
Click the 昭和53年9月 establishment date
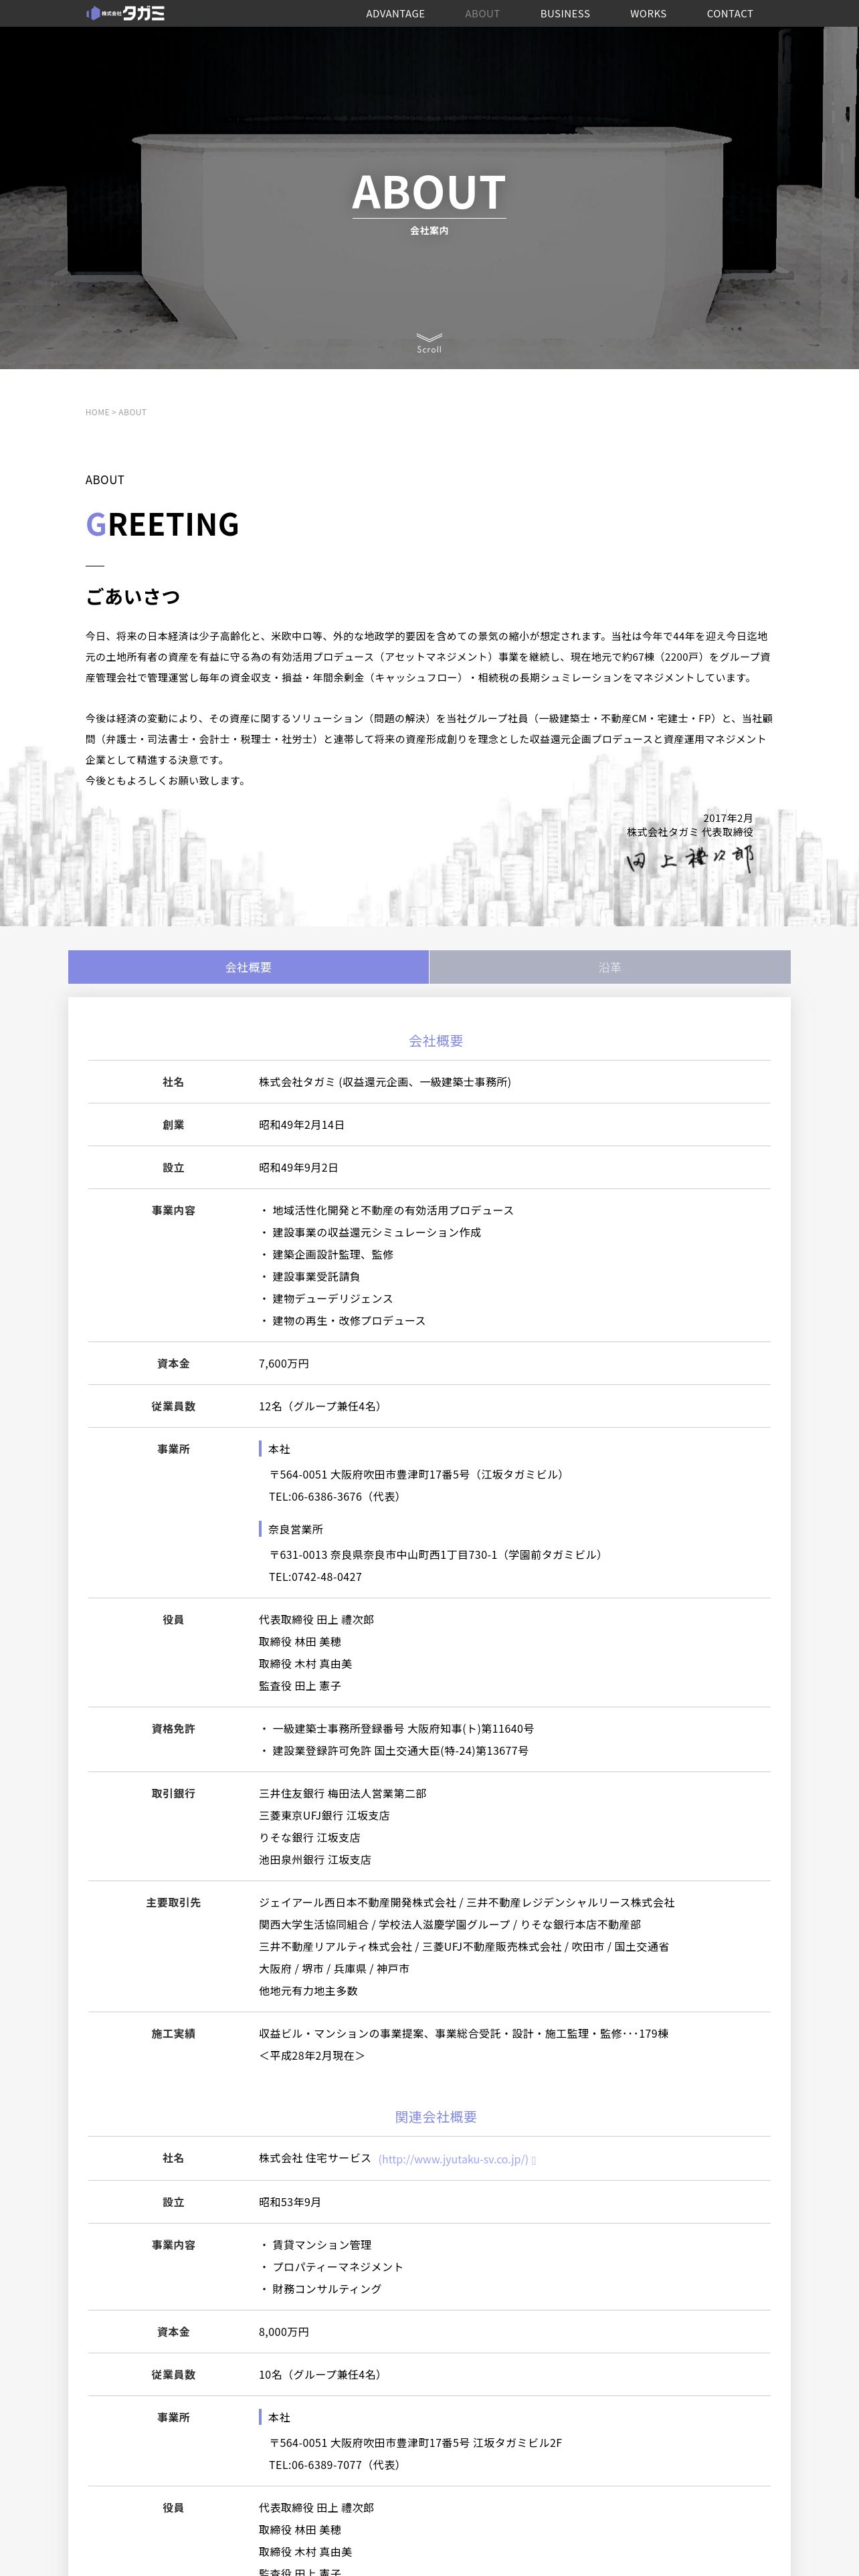290,2202
